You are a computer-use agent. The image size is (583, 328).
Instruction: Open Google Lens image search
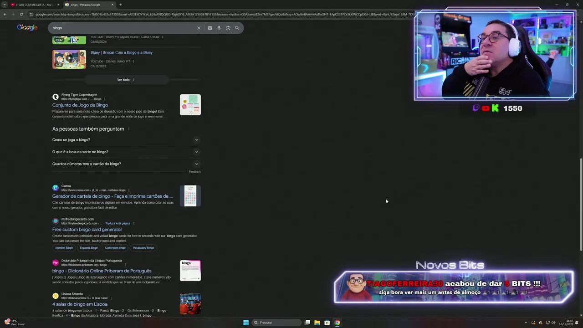pos(228,28)
